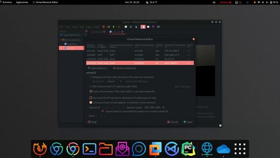Screen dimensions: 280x158
Task: Select NAT share host's IP radio button
Action: (91, 86)
